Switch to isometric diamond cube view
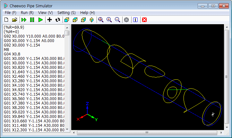The width and height of the screenshot is (232, 138). (91, 20)
